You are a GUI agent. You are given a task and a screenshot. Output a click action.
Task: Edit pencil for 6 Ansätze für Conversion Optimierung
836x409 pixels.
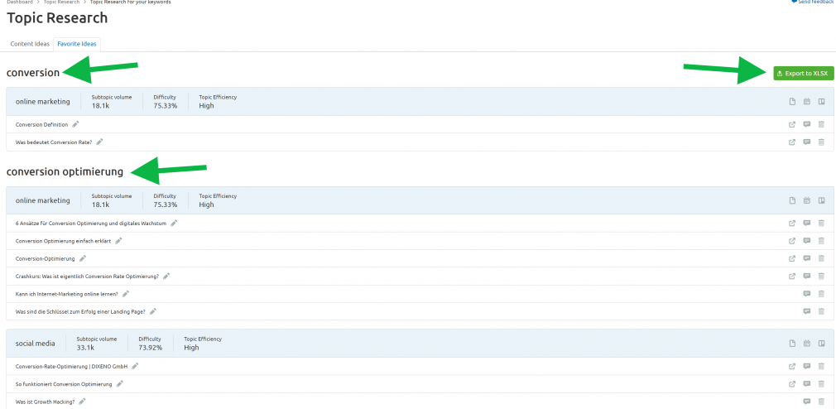(174, 223)
